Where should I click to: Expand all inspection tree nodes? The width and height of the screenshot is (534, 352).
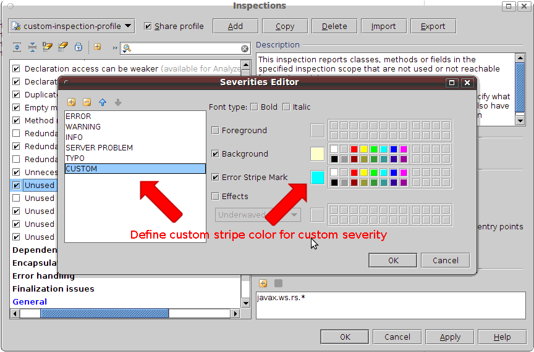click(x=17, y=47)
